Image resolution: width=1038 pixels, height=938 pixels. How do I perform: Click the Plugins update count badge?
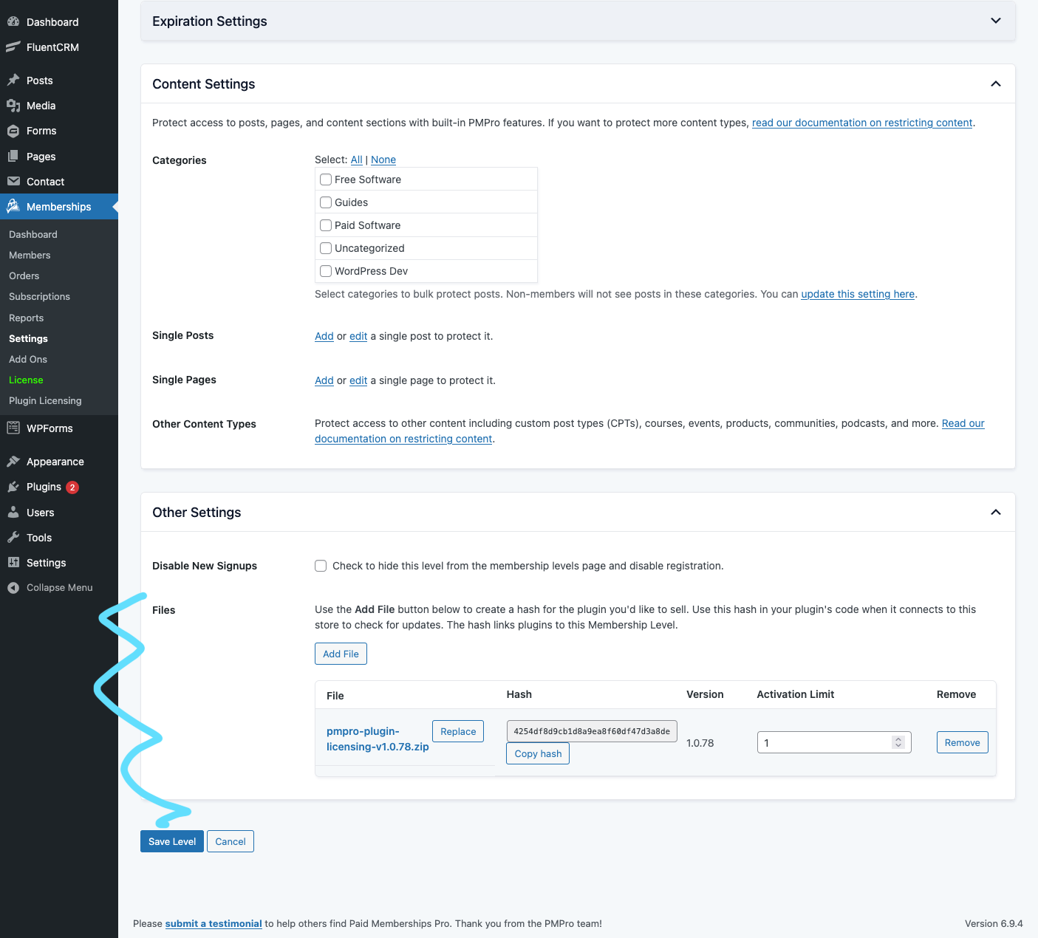tap(72, 487)
